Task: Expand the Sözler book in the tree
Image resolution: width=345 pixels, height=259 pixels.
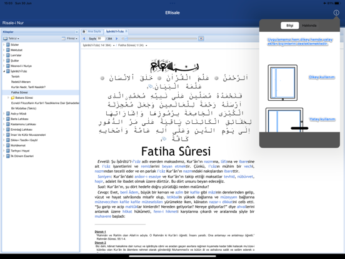Action: (x=4, y=44)
